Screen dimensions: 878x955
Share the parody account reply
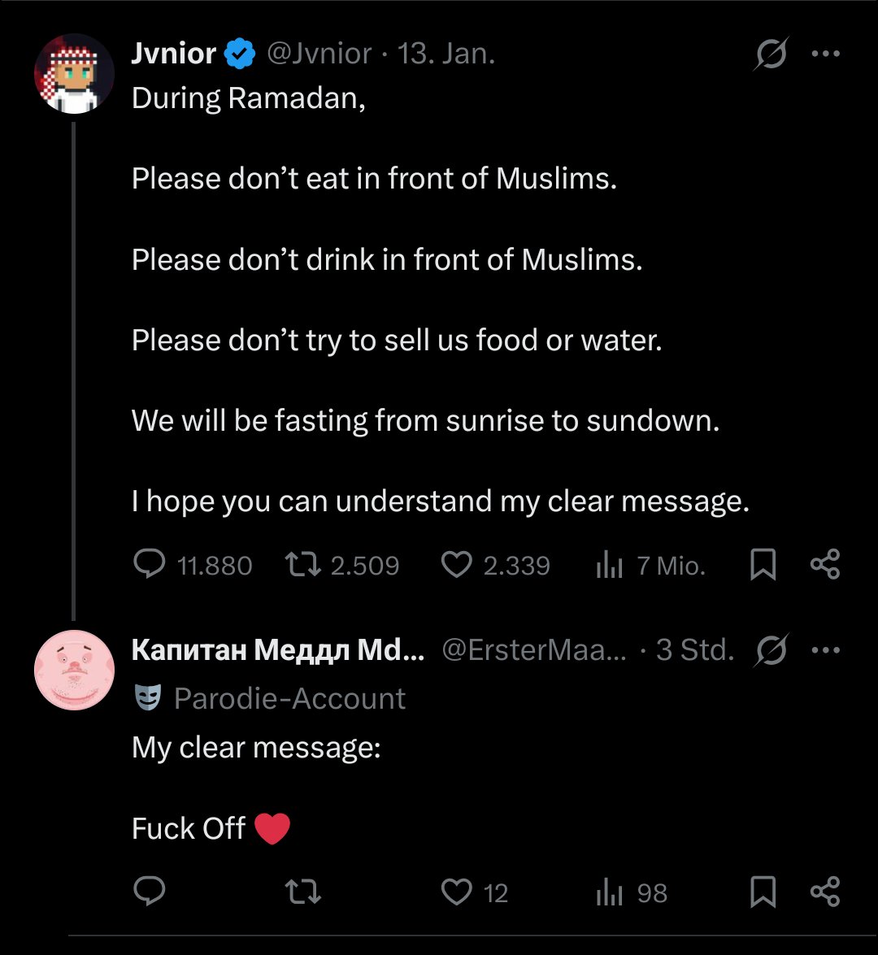[825, 892]
